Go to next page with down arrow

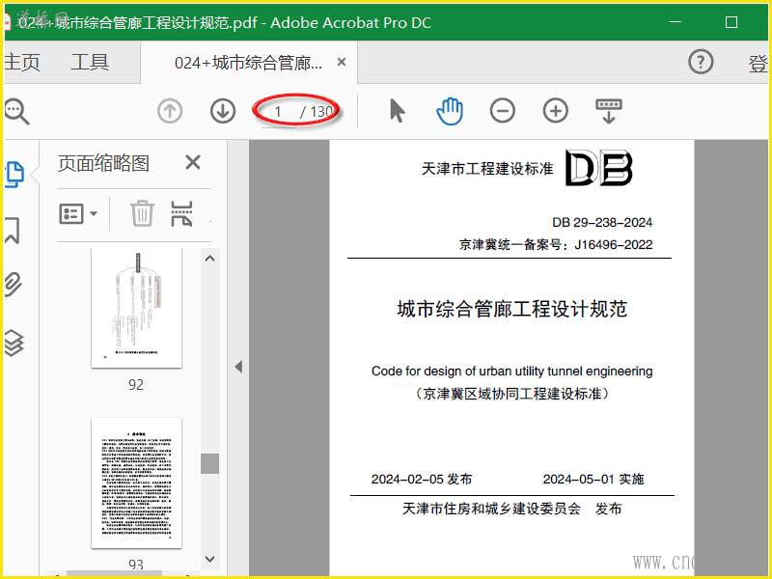tap(223, 111)
